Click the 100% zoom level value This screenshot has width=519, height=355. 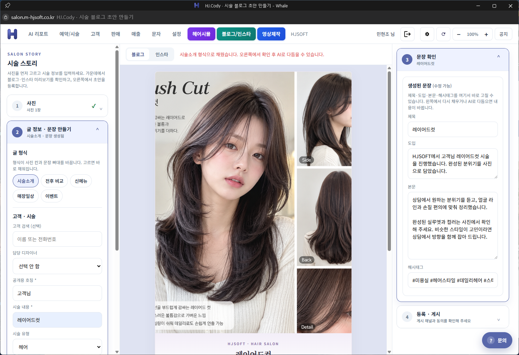tap(472, 34)
